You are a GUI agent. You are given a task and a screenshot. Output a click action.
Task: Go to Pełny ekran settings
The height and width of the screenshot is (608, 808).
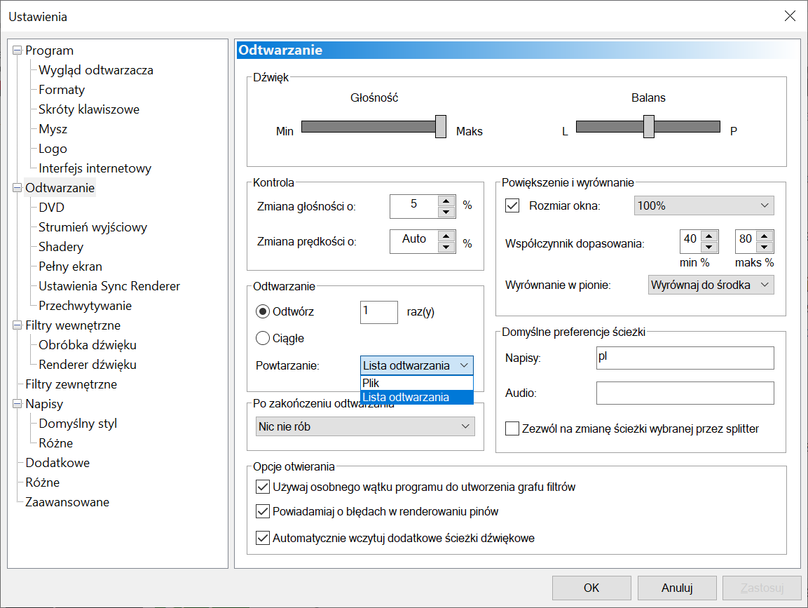(x=70, y=266)
